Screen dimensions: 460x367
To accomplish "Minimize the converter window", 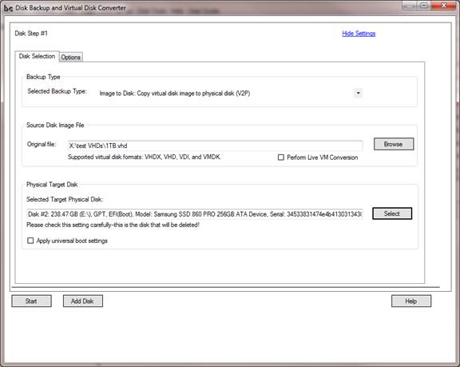I will click(410, 6).
